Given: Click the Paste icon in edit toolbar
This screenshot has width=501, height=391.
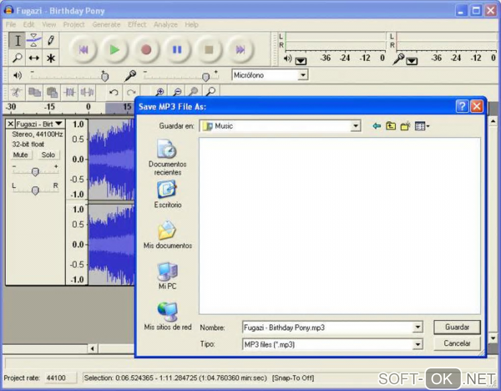Looking at the screenshot, I should pyautogui.click(x=52, y=93).
